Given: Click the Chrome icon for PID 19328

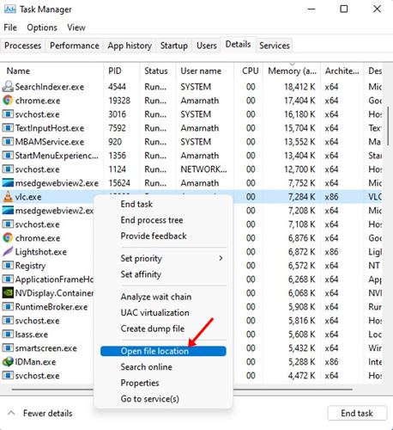Looking at the screenshot, I should 8,101.
